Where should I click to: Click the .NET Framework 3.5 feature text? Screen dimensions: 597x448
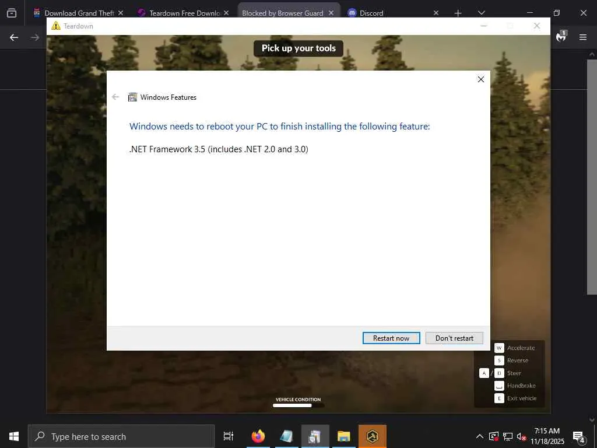point(219,149)
